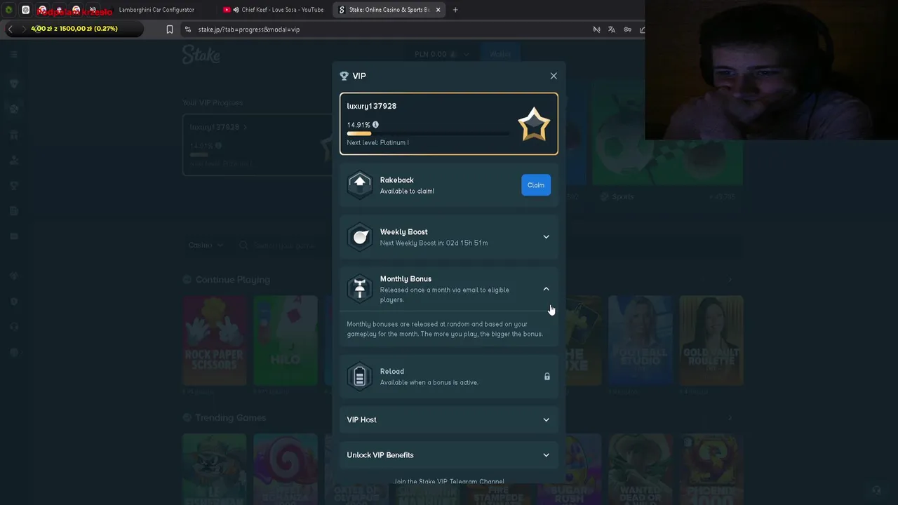Click the trophy icon beside VIP title
Screen dimensions: 898x505
coord(344,76)
